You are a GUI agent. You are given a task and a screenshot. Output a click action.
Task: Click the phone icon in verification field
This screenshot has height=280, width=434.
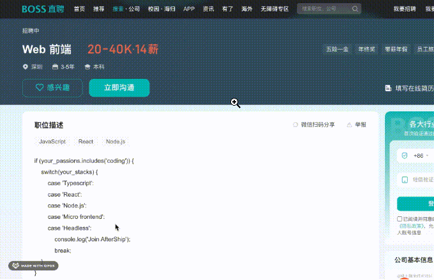405,180
